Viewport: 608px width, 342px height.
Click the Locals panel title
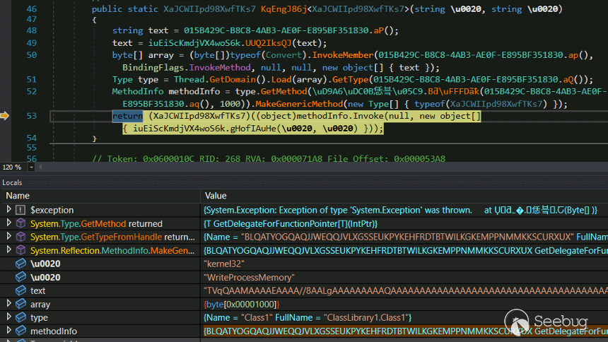pyautogui.click(x=12, y=182)
